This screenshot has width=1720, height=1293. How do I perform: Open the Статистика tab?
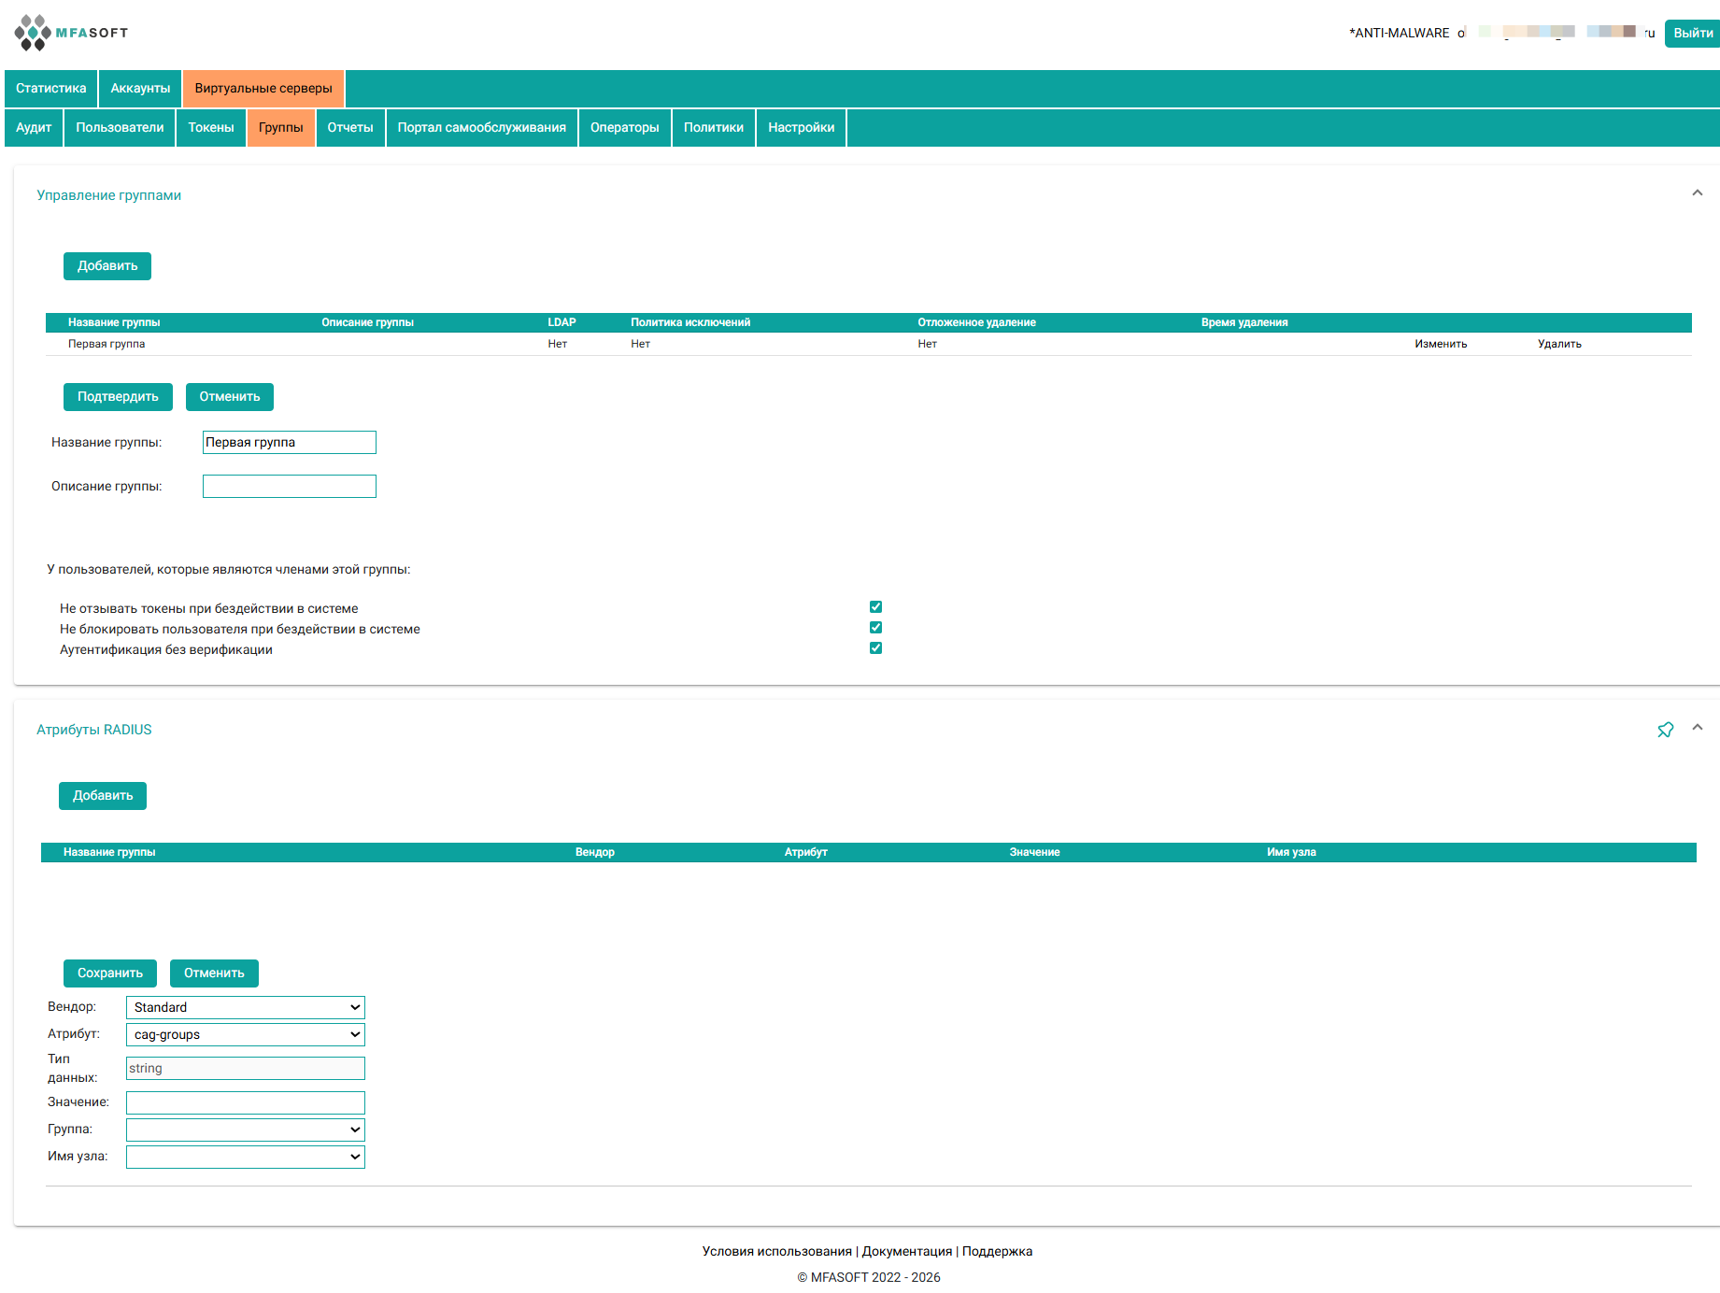pyautogui.click(x=51, y=89)
